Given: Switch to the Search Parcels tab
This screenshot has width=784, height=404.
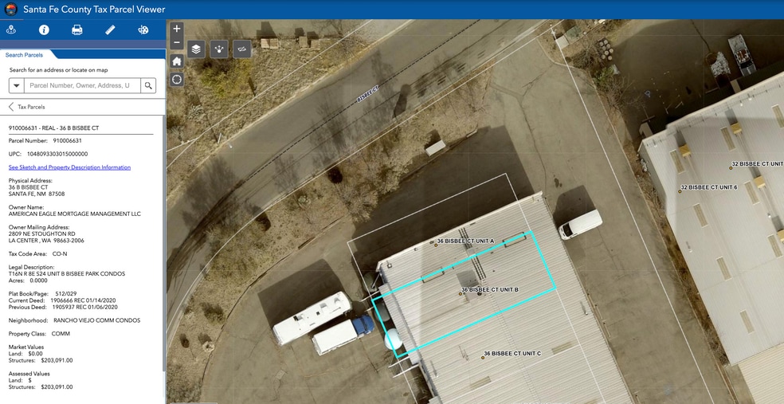Looking at the screenshot, I should click(x=25, y=55).
